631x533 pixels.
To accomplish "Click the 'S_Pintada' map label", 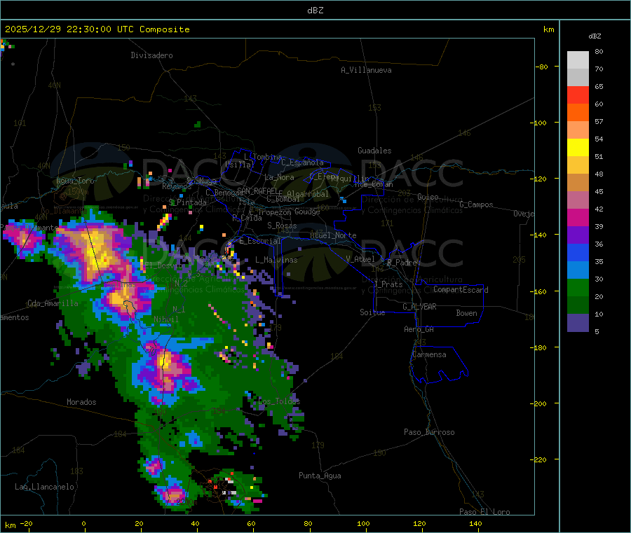I will (x=187, y=202).
